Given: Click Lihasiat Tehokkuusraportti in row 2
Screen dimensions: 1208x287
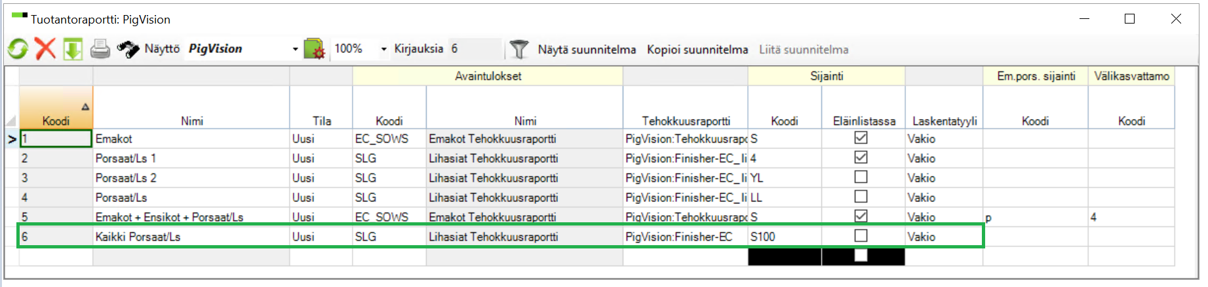Looking at the screenshot, I should [524, 158].
